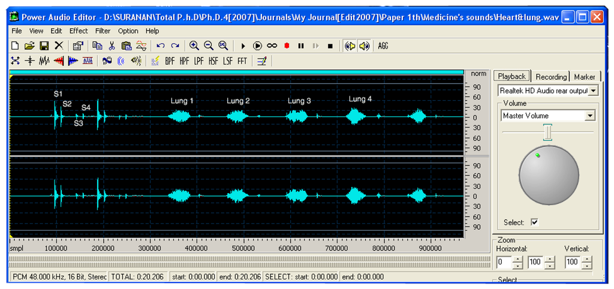Click the hand-over-waveform effect icon
614x289 pixels.
click(x=107, y=61)
